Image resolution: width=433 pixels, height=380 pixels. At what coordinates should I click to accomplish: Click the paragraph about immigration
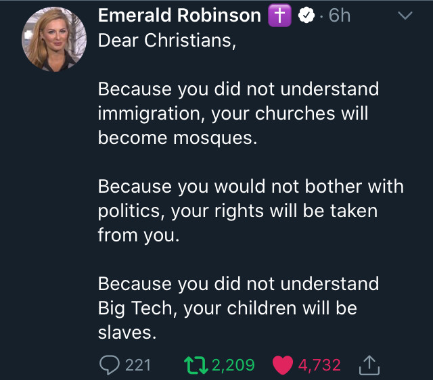238,113
